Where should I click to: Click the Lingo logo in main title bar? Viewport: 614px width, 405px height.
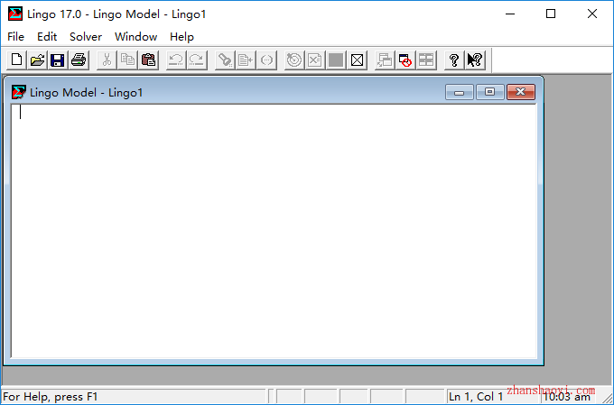pyautogui.click(x=15, y=14)
